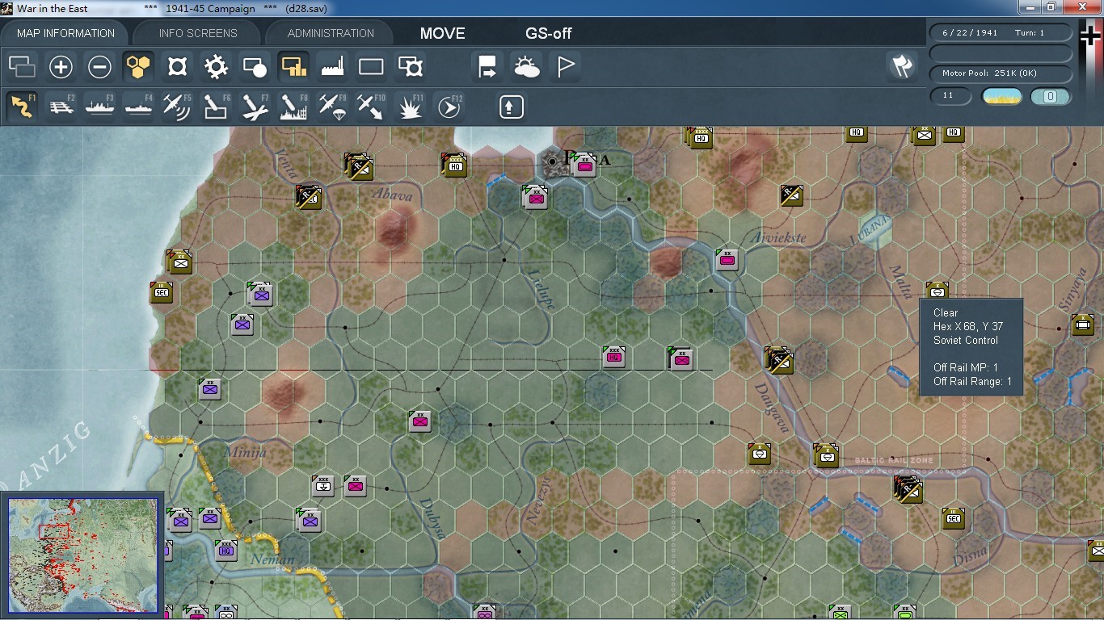
Task: Minimize the War in the East window
Action: [x=1029, y=7]
